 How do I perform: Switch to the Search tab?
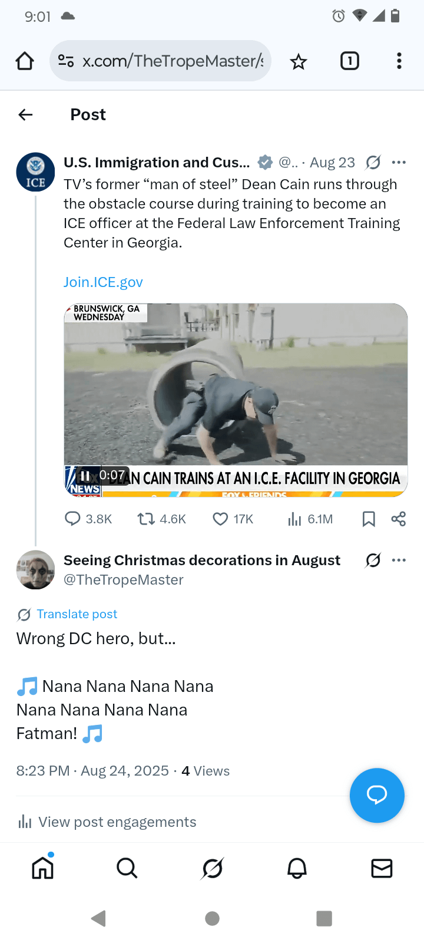pyautogui.click(x=127, y=868)
